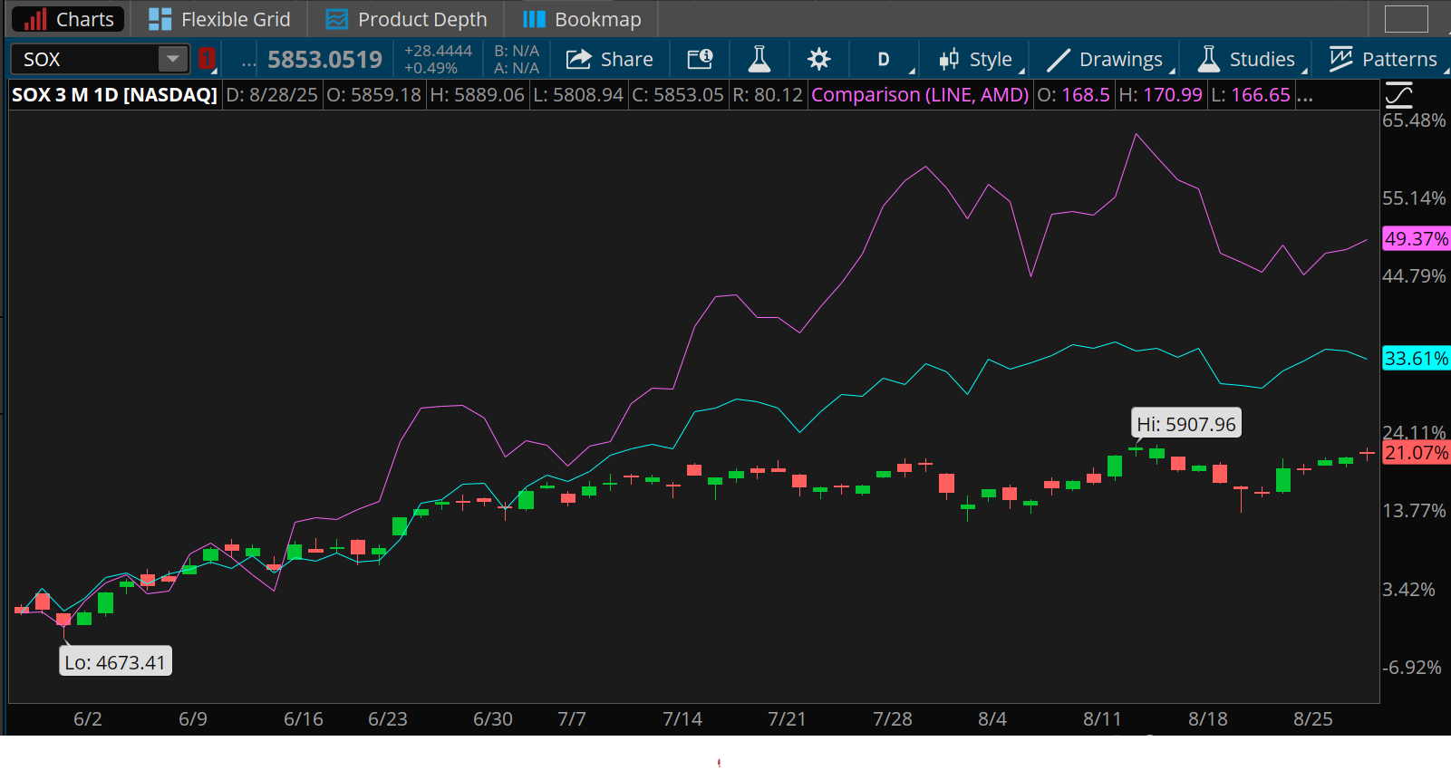Open the chart info calendar icon
This screenshot has width=1451, height=770.
point(700,59)
